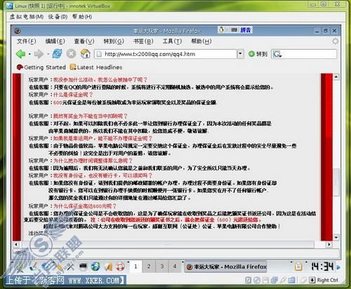Image resolution: width=351 pixels, height=289 pixels.
Task: Open VirtualBox 虚拟电脑(M) menu
Action: click(27, 17)
